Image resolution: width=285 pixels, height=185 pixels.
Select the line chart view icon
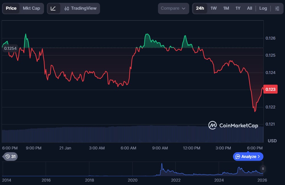click(53, 9)
